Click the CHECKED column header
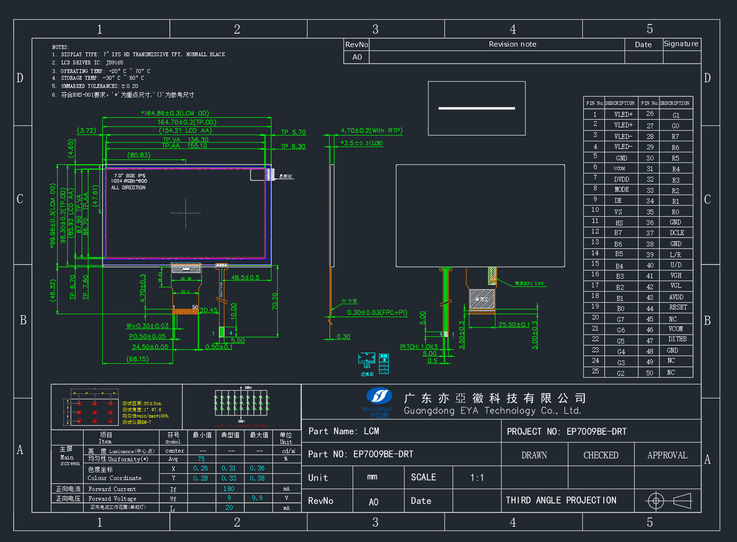This screenshot has width=737, height=542. pyautogui.click(x=601, y=455)
